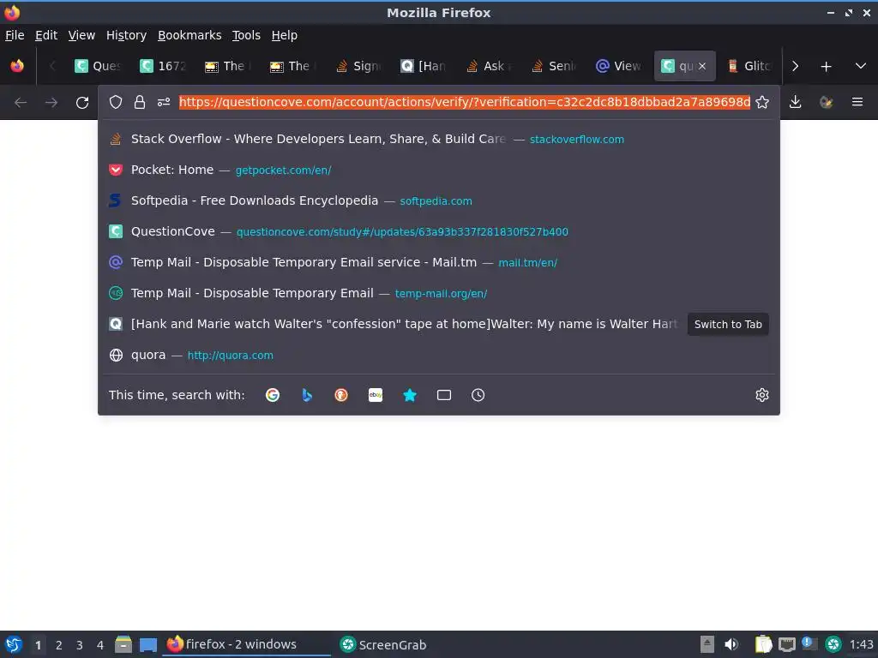Viewport: 878px width, 658px height.
Task: Bookmark this page with star icon
Action: pos(762,102)
